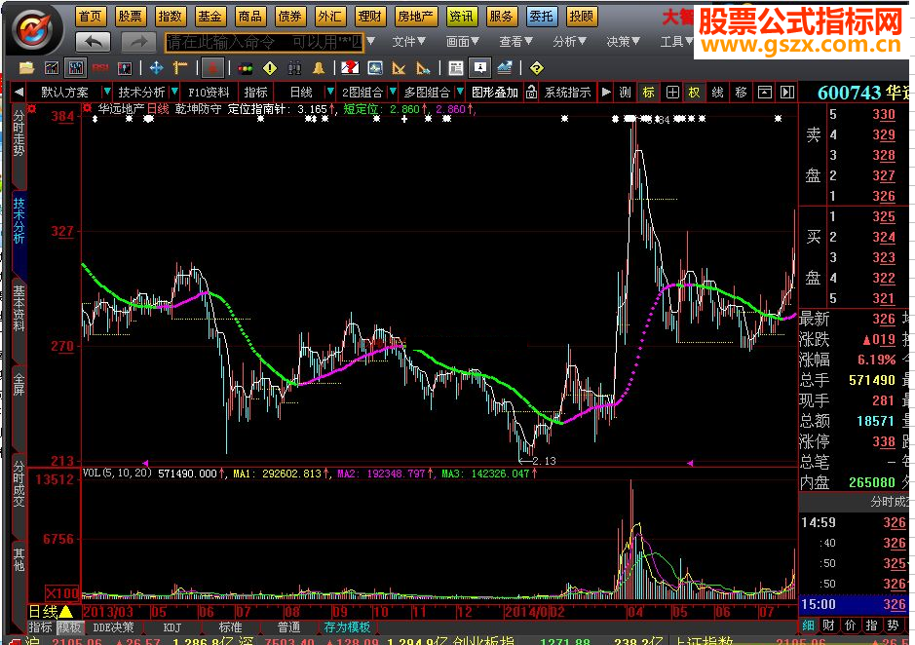
Task: Toggle the 权 rights adjustment button
Action: coord(694,93)
